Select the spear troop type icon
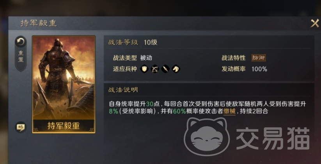Image resolution: width=321 pixels, height=164 pixels. pyautogui.click(x=165, y=69)
